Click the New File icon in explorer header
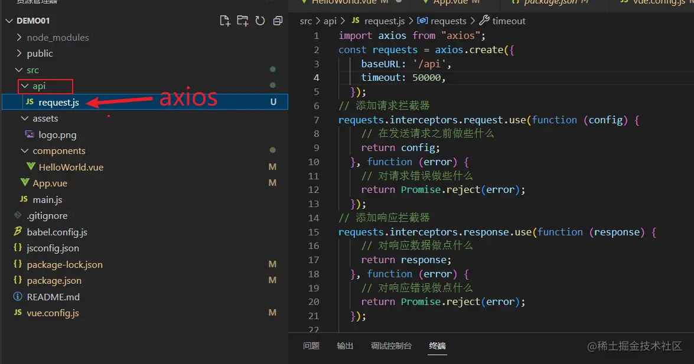This screenshot has height=364, width=694. pyautogui.click(x=225, y=20)
